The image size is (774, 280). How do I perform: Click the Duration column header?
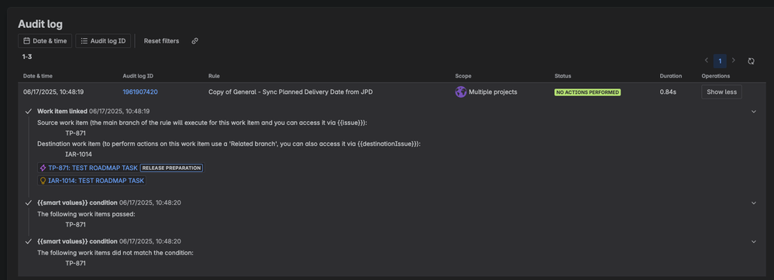coord(671,76)
